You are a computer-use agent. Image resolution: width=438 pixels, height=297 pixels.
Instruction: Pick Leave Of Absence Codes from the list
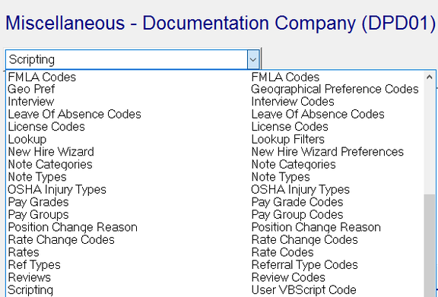point(214,115)
